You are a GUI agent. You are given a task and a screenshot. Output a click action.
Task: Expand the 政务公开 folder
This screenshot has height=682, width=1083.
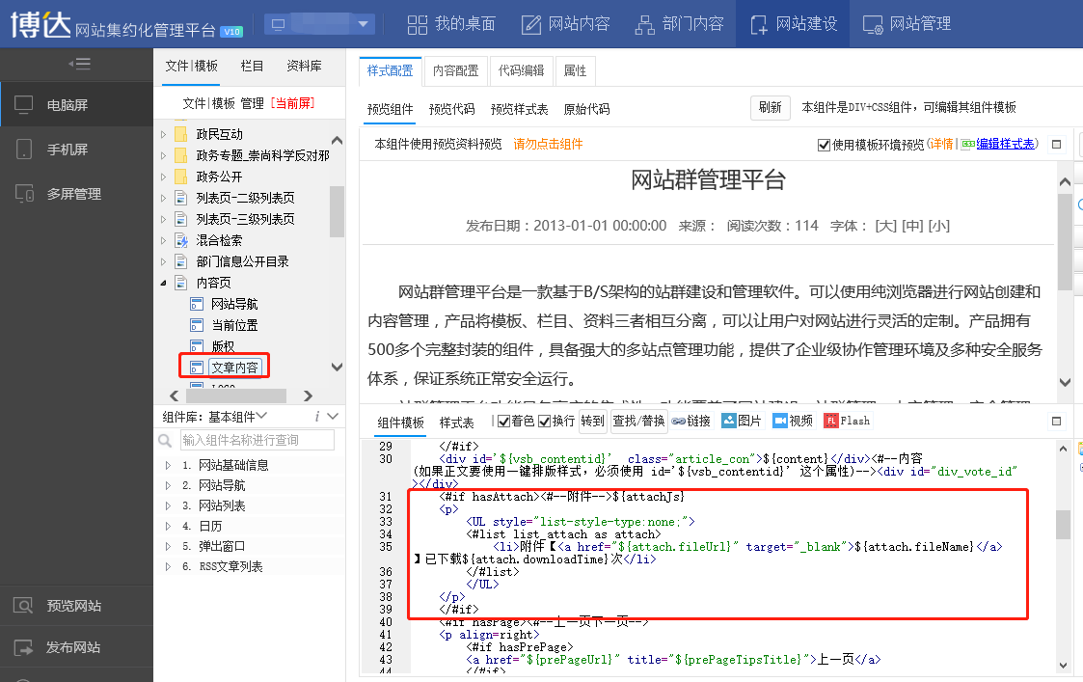click(x=163, y=177)
